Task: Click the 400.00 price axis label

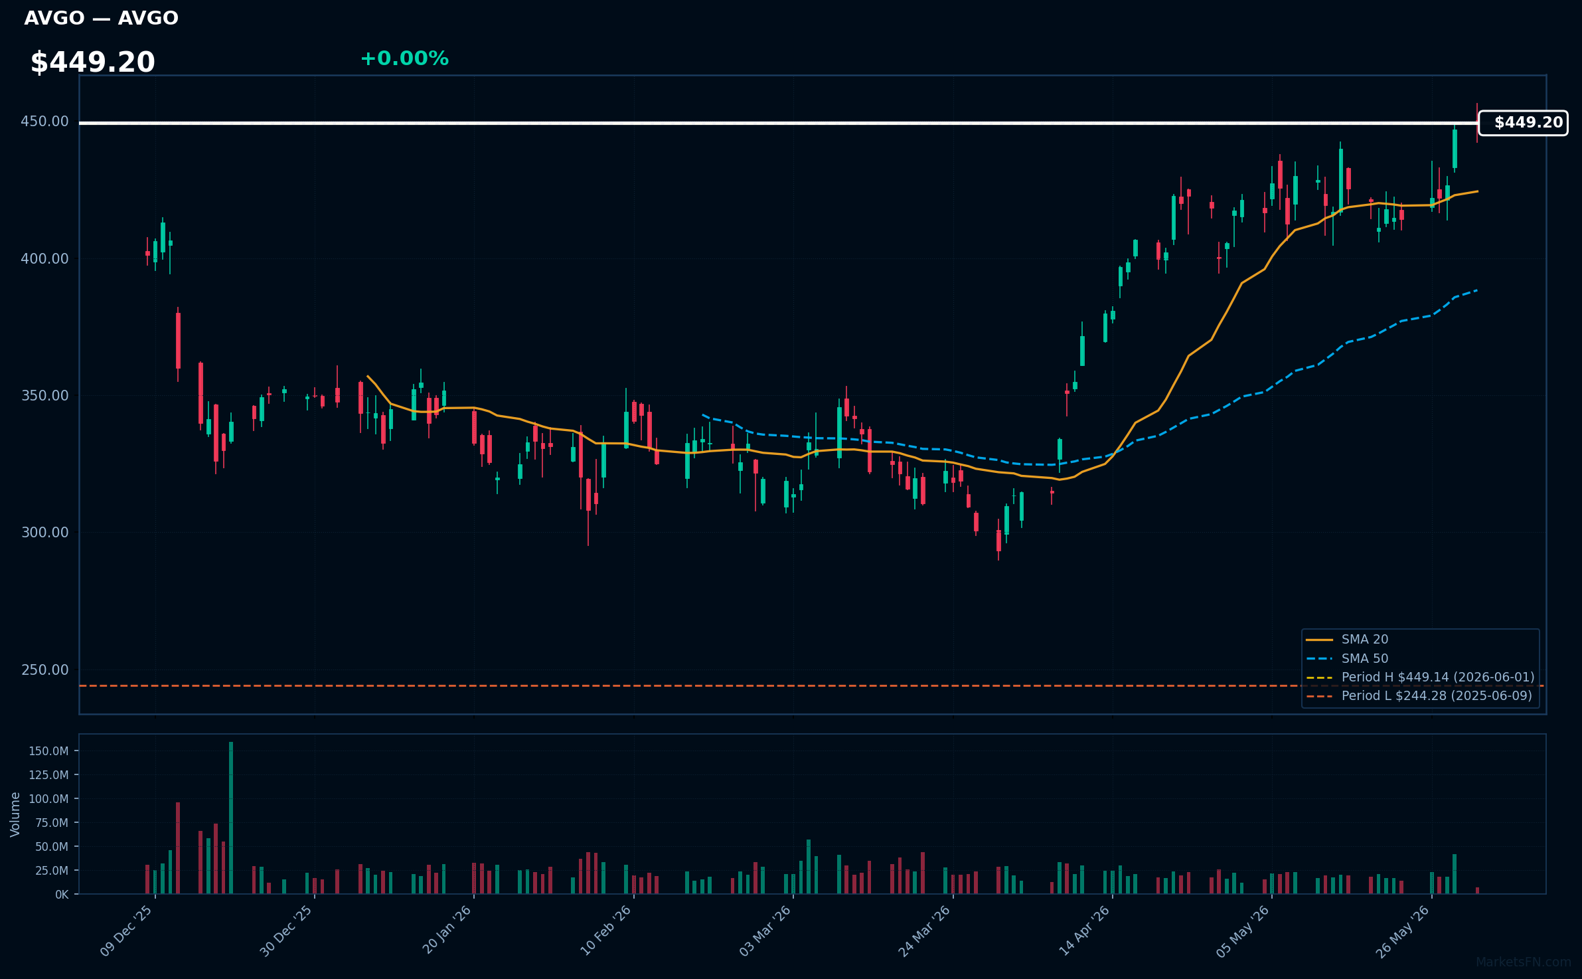Action: (x=44, y=259)
